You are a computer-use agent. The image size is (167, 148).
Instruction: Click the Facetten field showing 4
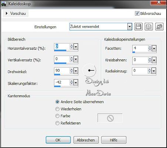coord(140,48)
